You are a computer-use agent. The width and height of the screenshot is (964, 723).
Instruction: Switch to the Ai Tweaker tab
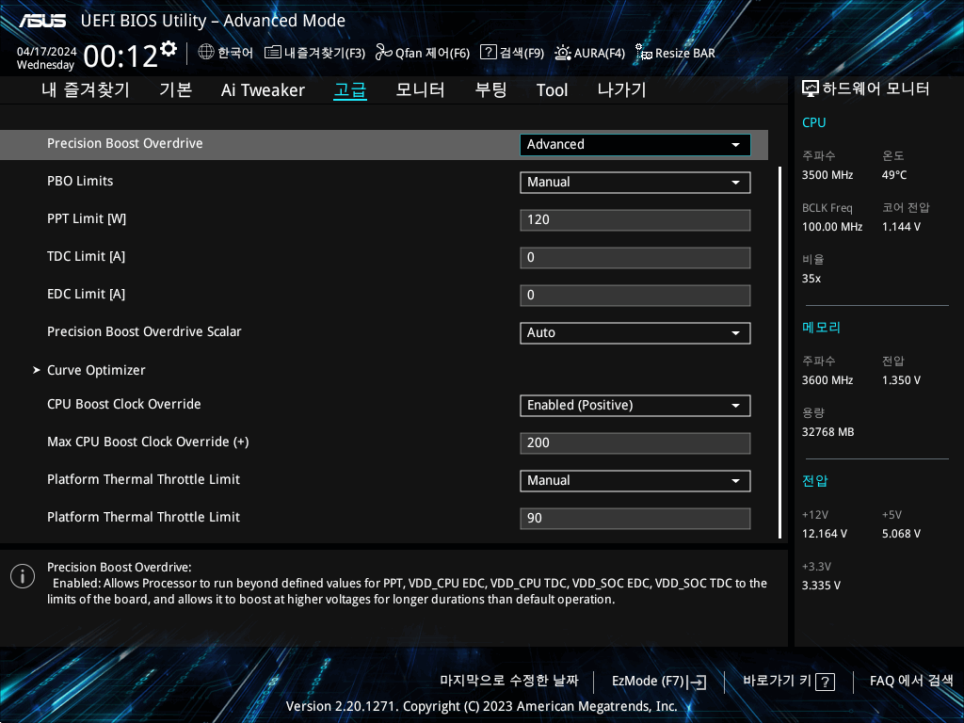tap(263, 90)
